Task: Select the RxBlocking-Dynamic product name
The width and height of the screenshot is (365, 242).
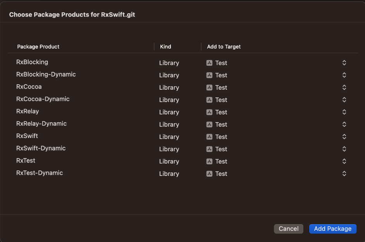Action: [46, 74]
